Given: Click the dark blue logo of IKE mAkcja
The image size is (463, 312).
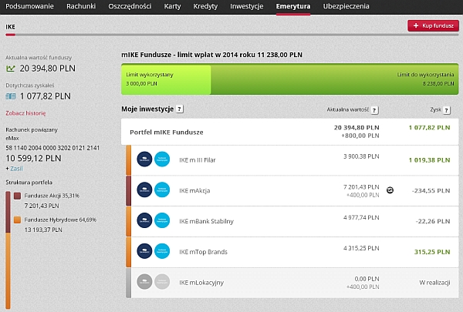Looking at the screenshot, I should pyautogui.click(x=144, y=190).
